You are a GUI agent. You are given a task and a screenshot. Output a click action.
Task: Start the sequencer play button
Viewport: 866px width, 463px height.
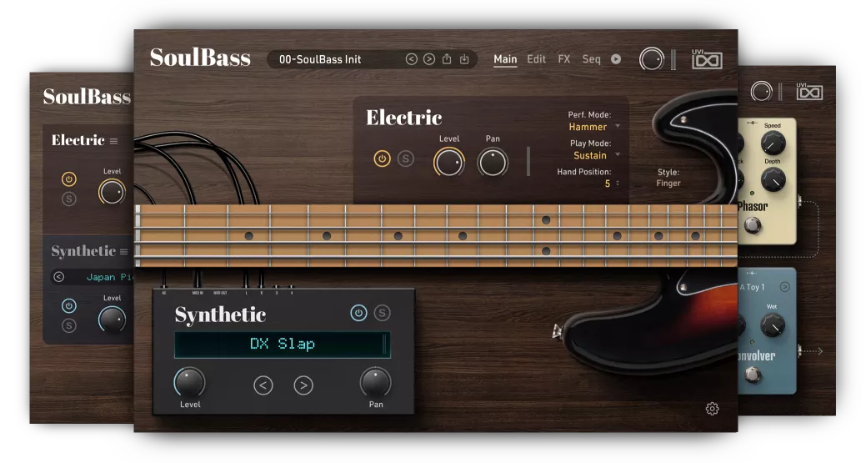616,59
